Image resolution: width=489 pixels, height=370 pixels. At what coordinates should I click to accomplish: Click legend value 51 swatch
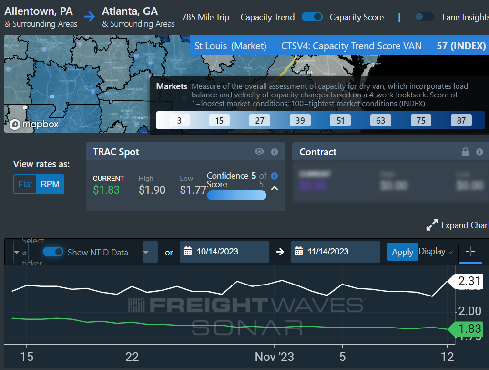tap(340, 120)
